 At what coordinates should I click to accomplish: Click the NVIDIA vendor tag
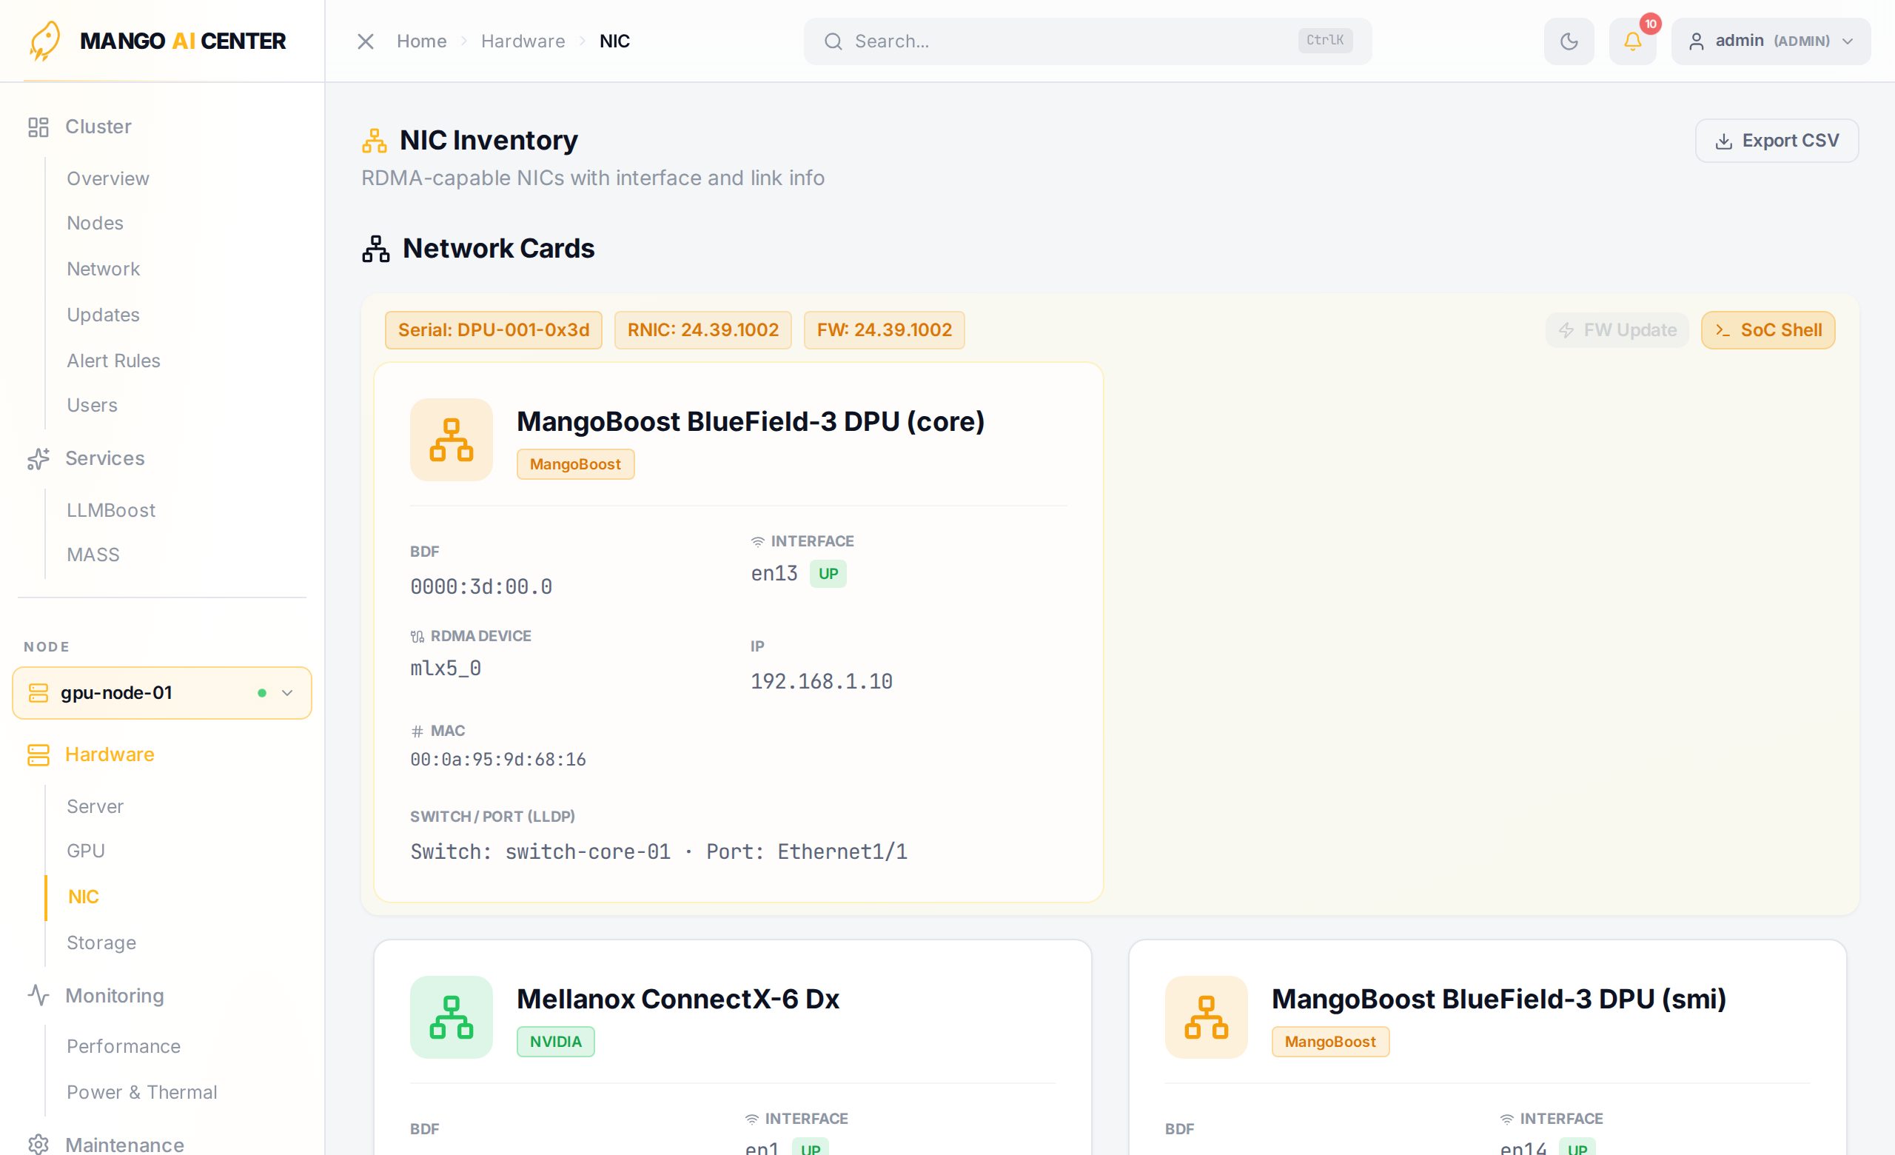(555, 1041)
